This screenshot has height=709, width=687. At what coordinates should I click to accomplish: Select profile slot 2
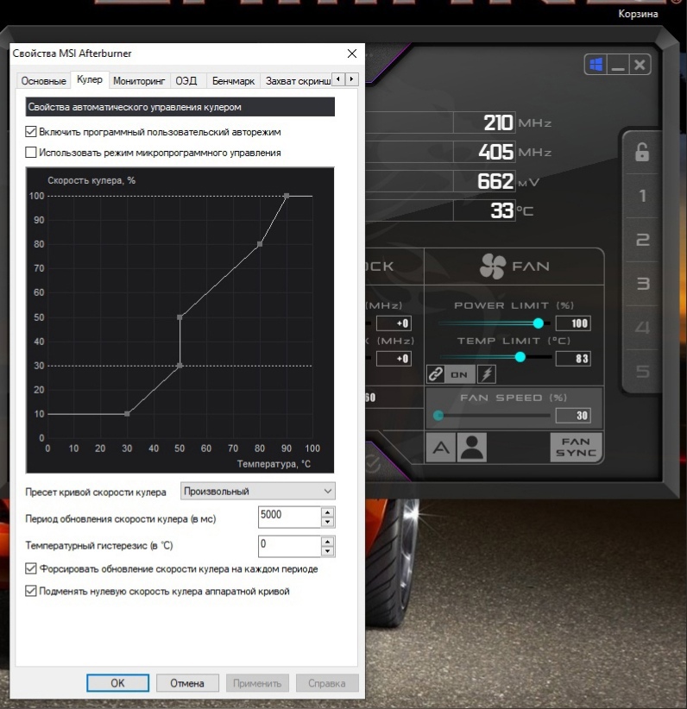(642, 240)
